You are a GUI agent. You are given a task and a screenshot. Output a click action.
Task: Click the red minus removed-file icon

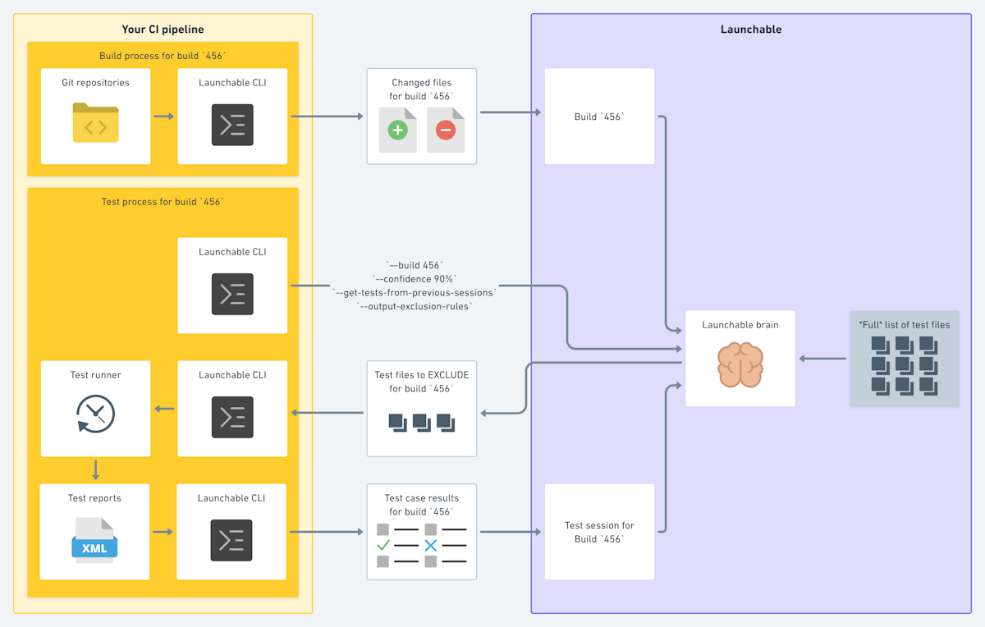(446, 130)
